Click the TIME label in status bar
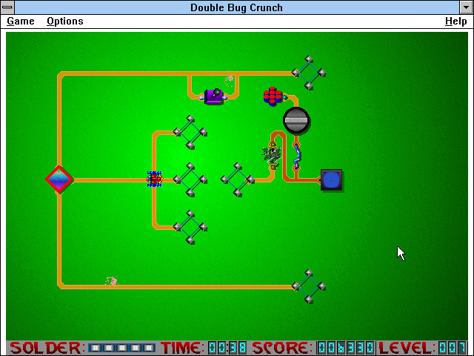 point(182,348)
